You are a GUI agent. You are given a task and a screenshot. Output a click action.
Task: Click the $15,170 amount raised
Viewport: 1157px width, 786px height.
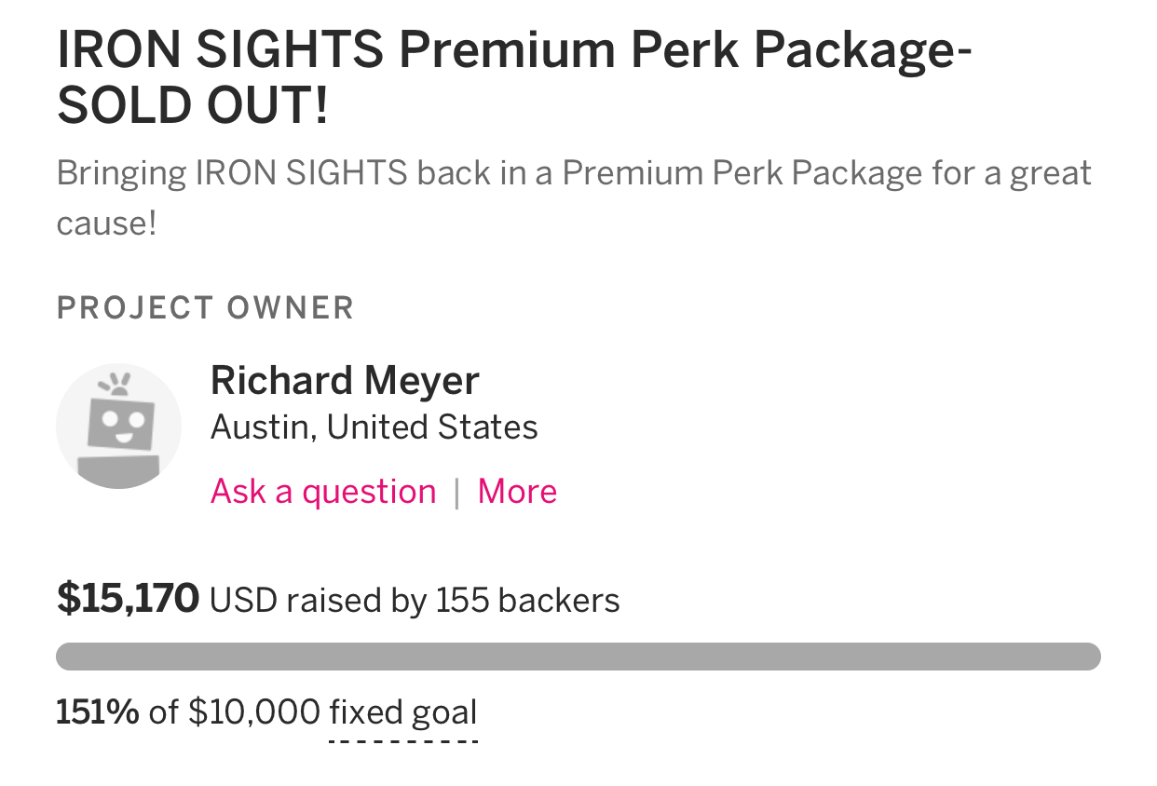128,599
